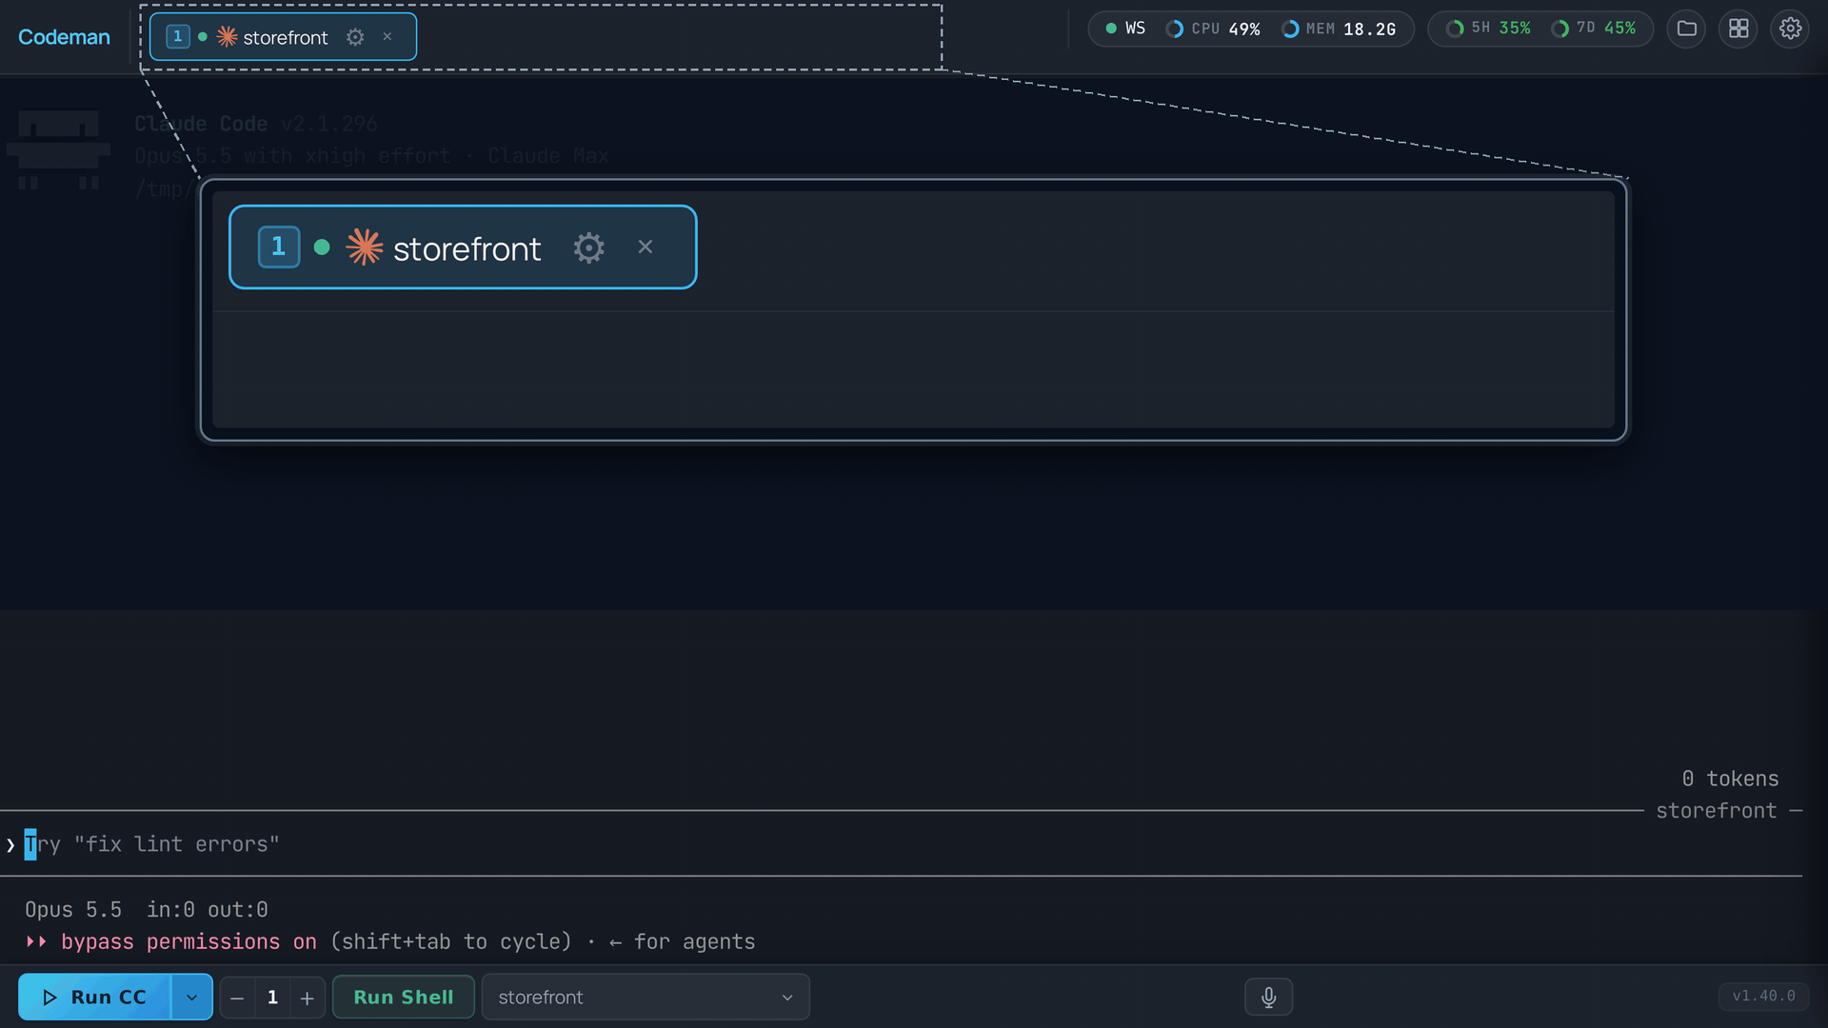Viewport: 1828px width, 1028px height.
Task: Click the v1.40.0 version badge
Action: point(1763,996)
